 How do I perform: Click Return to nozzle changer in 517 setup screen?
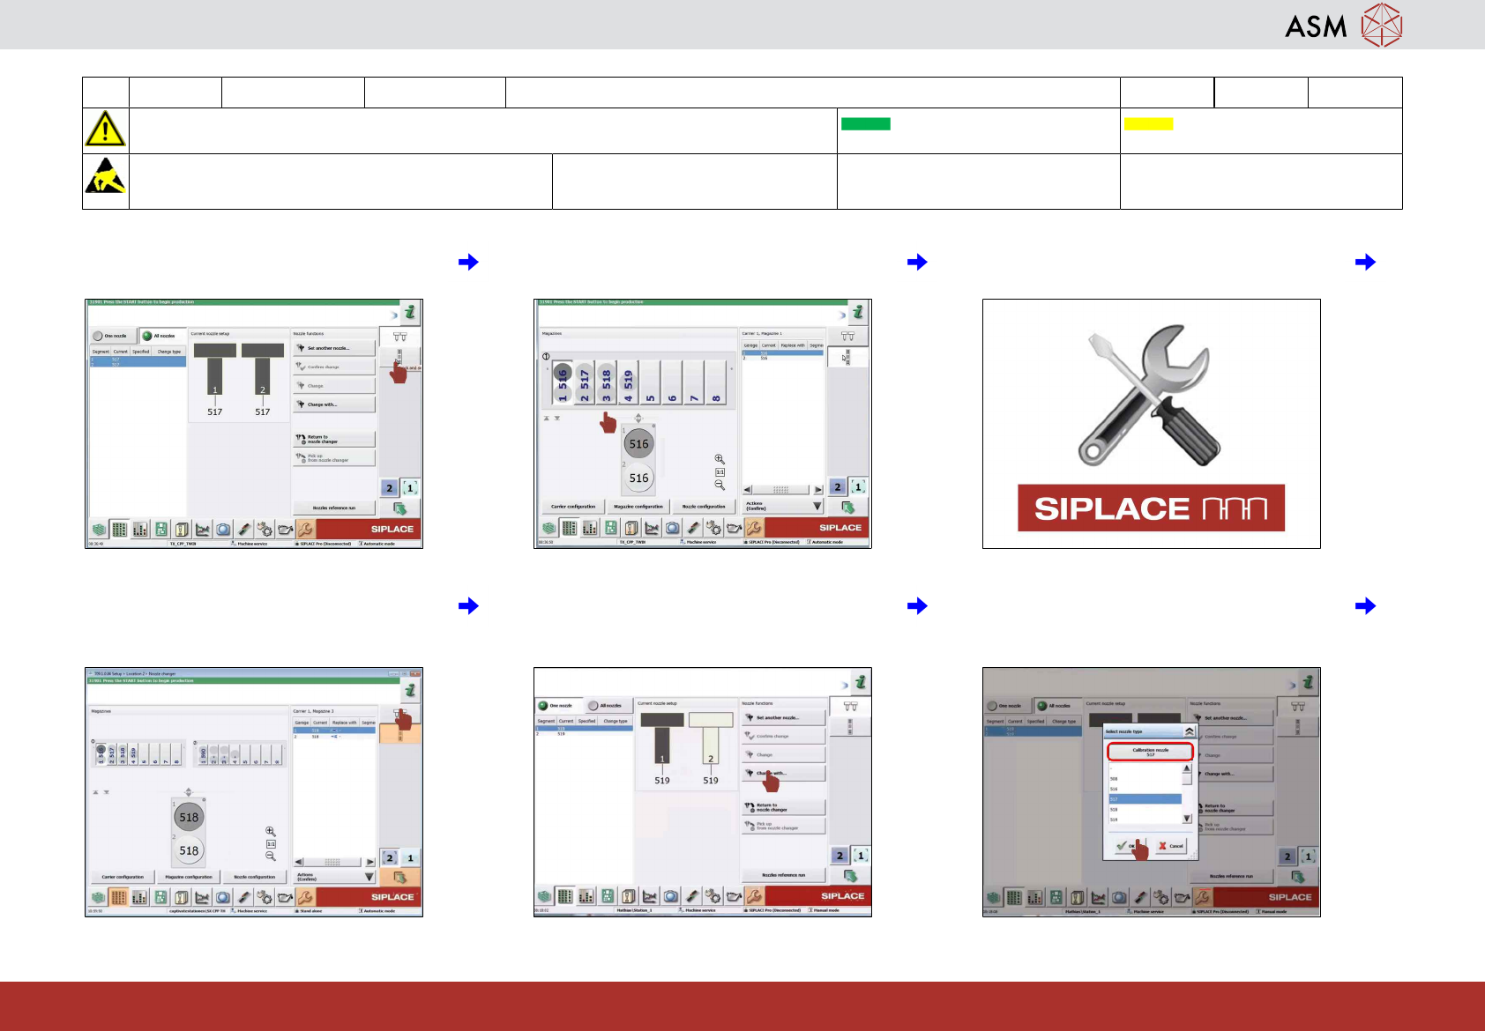pos(334,439)
